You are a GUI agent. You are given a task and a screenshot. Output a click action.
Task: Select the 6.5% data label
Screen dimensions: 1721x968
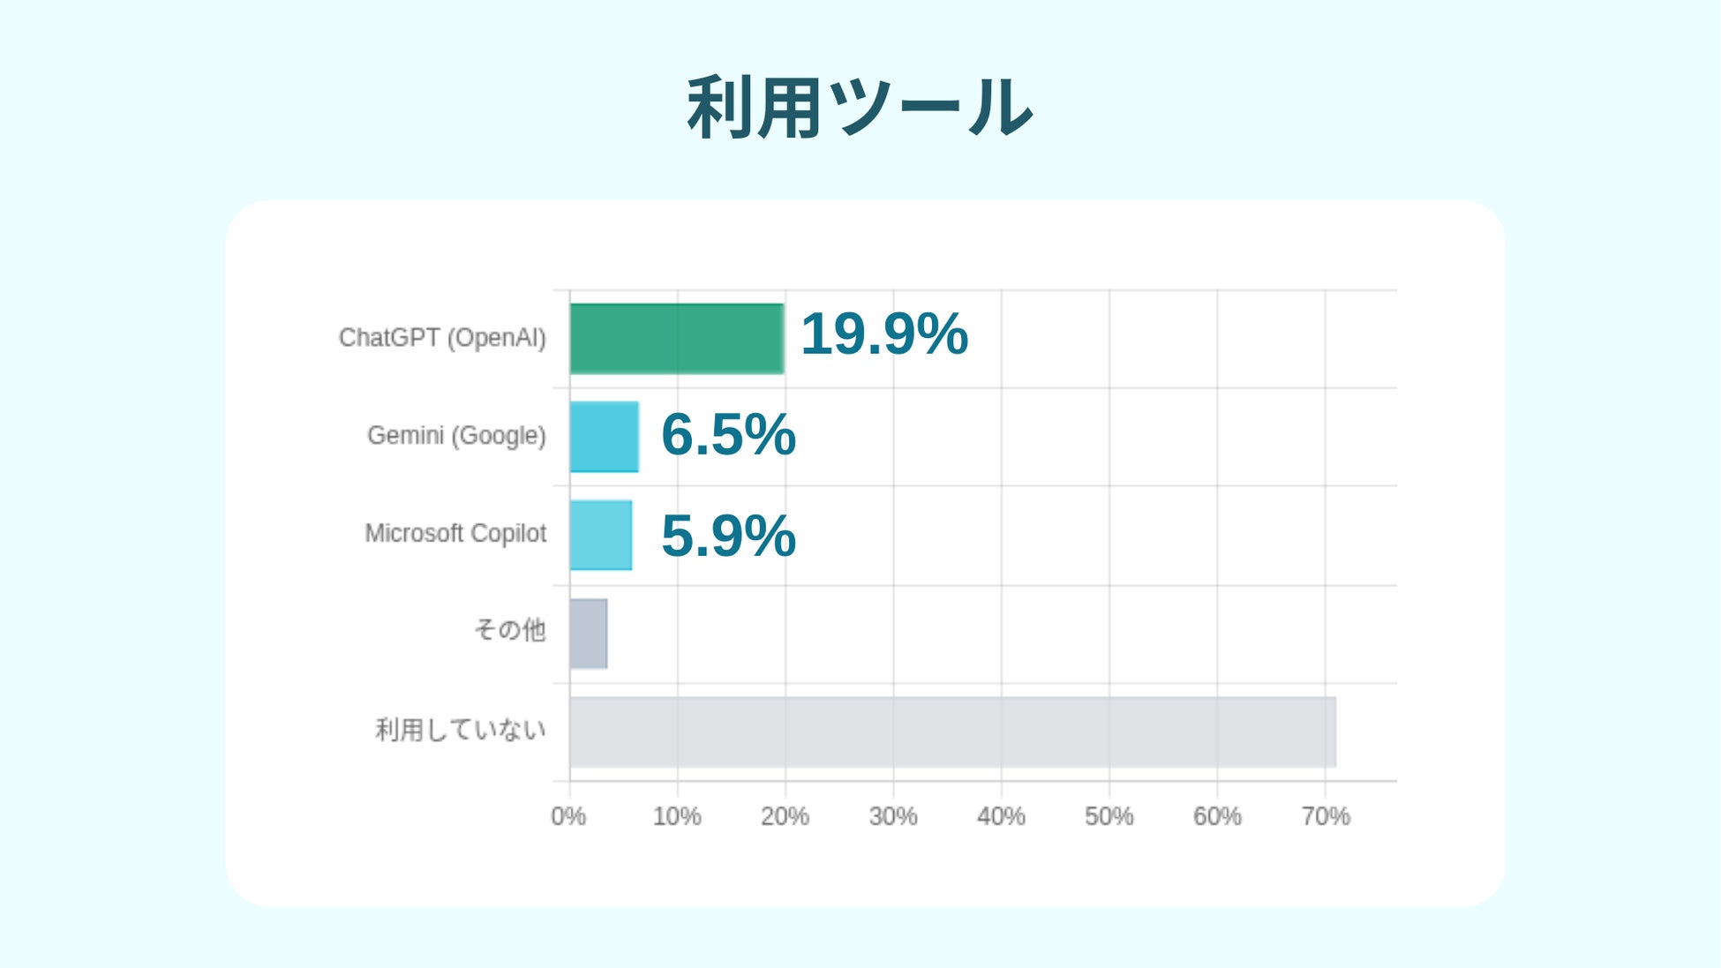coord(728,435)
